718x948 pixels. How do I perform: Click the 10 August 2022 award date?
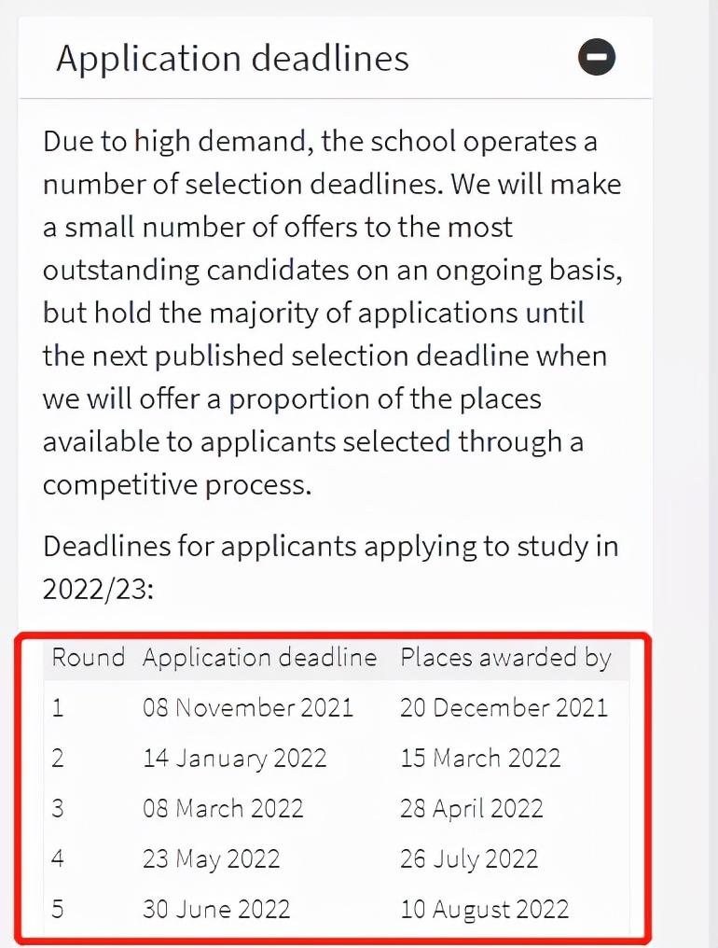pos(484,909)
